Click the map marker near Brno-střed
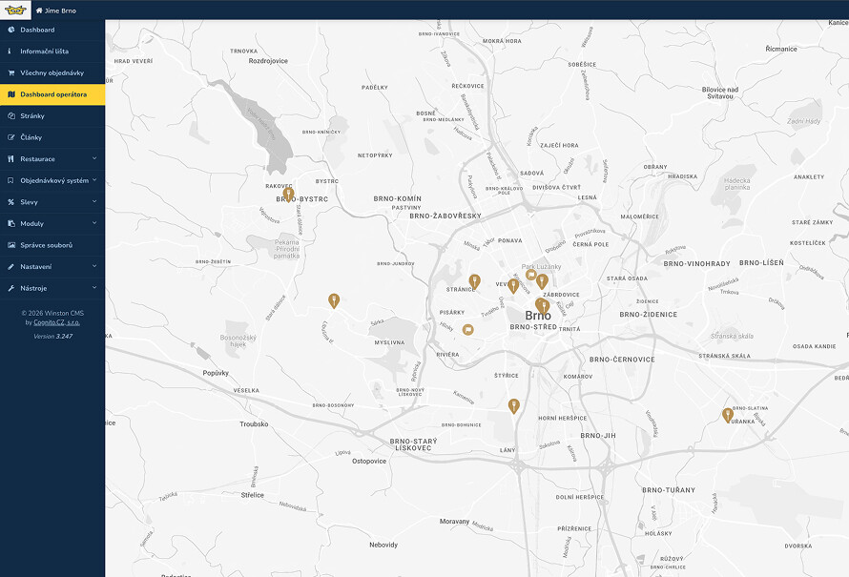849x577 pixels. 544,305
